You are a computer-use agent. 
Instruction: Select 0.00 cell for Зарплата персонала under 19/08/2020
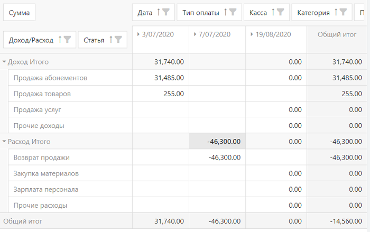point(276,189)
